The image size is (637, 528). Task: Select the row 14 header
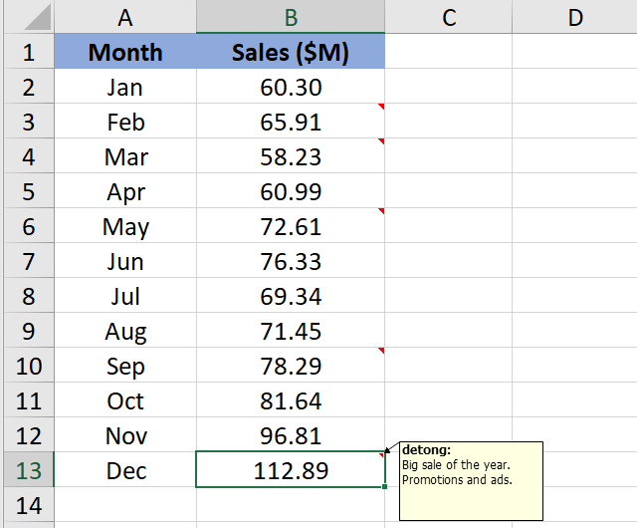point(27,505)
